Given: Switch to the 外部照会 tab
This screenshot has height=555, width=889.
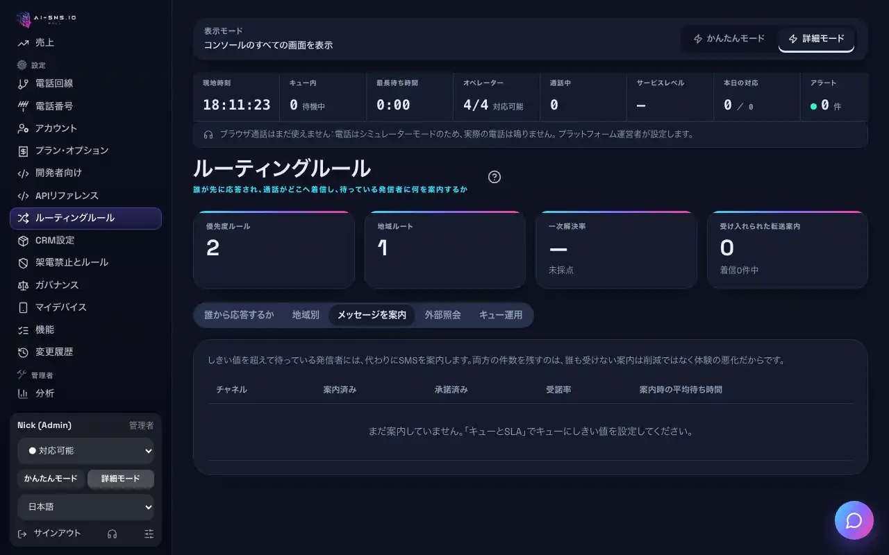Looking at the screenshot, I should point(443,315).
